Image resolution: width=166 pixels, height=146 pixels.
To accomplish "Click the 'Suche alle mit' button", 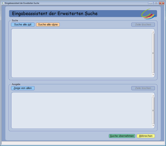I will [23, 24].
